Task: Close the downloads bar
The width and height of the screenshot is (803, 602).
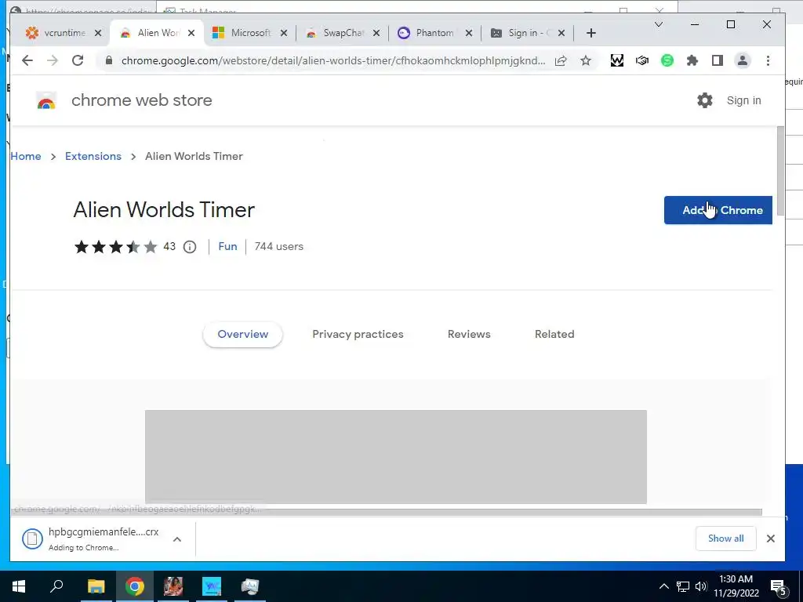Action: [x=770, y=539]
